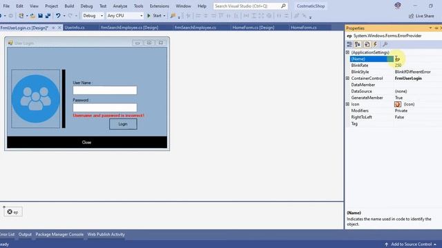Click the Modifiers value Private
The height and width of the screenshot is (248, 442).
(x=401, y=111)
